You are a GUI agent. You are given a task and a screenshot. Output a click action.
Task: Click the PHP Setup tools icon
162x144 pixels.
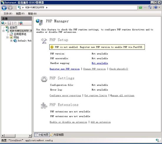coord(44,41)
